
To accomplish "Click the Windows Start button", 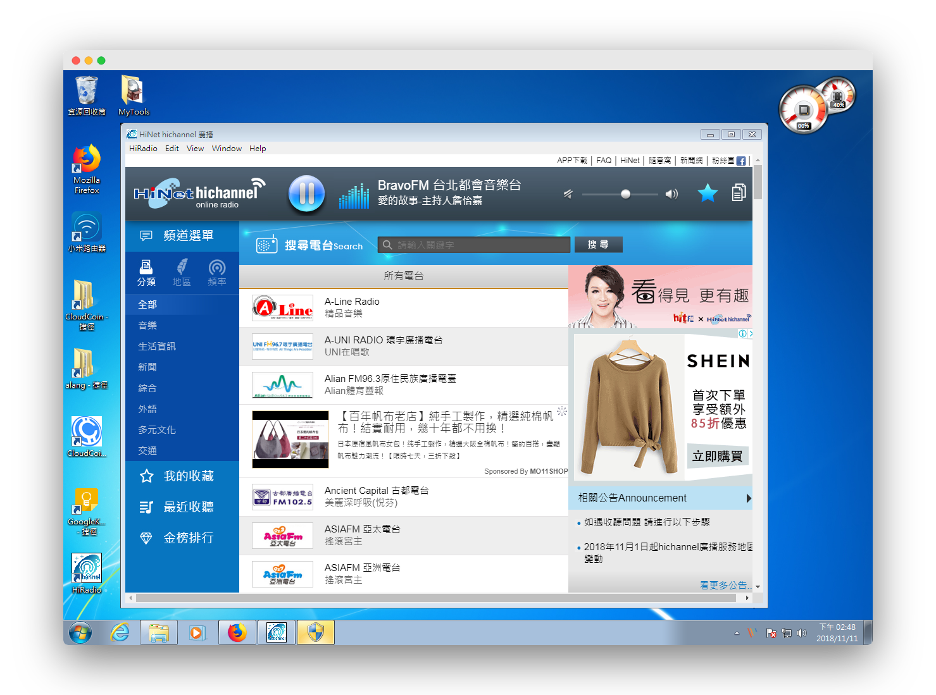I will click(x=80, y=632).
